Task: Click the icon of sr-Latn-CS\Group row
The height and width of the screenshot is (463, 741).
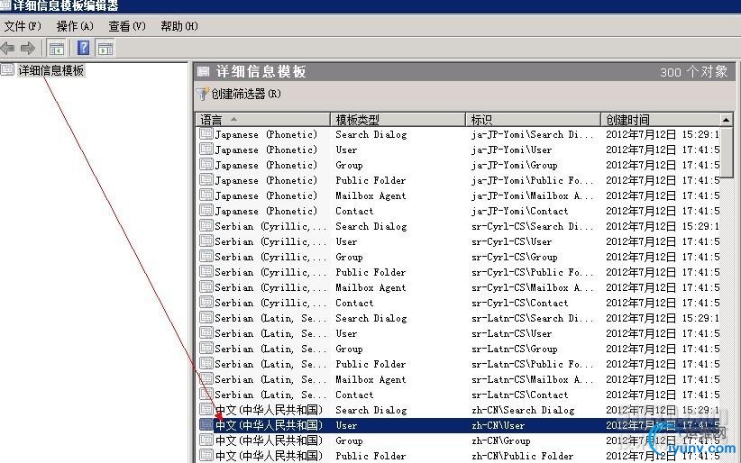Action: (206, 349)
